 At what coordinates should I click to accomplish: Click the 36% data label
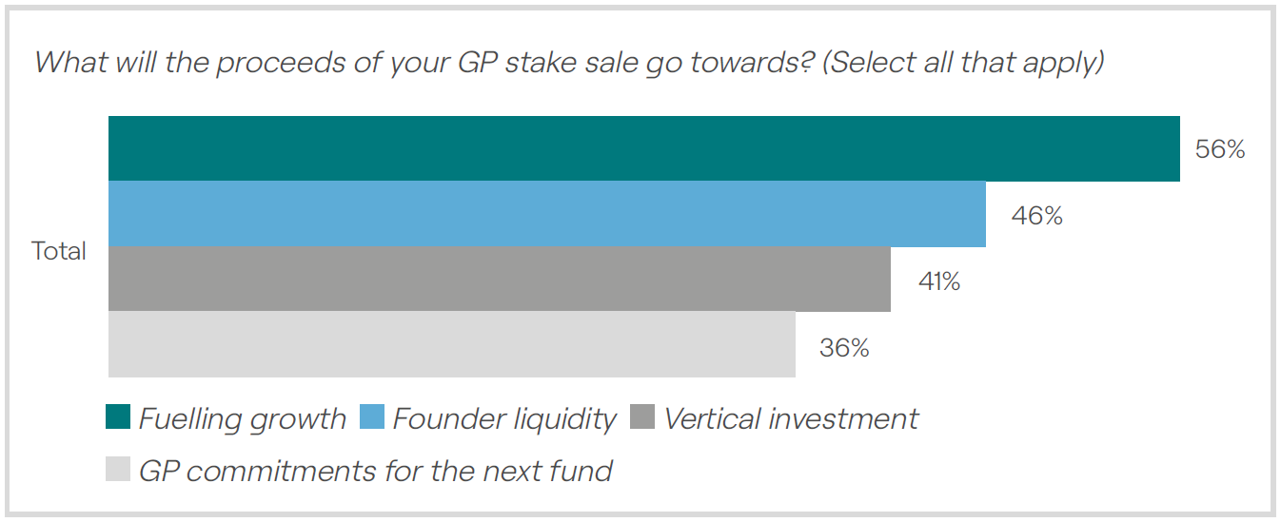(844, 348)
